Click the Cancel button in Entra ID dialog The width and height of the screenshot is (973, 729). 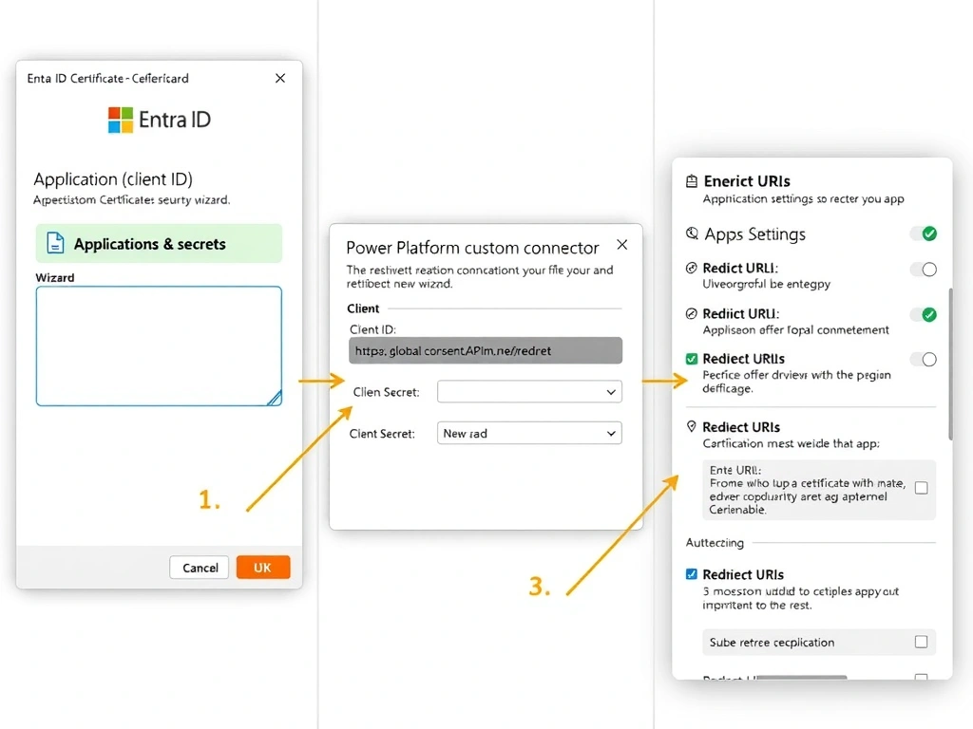[200, 568]
